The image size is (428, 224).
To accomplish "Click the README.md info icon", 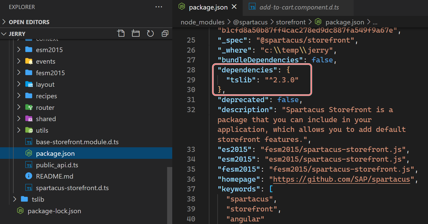I will [x=29, y=176].
